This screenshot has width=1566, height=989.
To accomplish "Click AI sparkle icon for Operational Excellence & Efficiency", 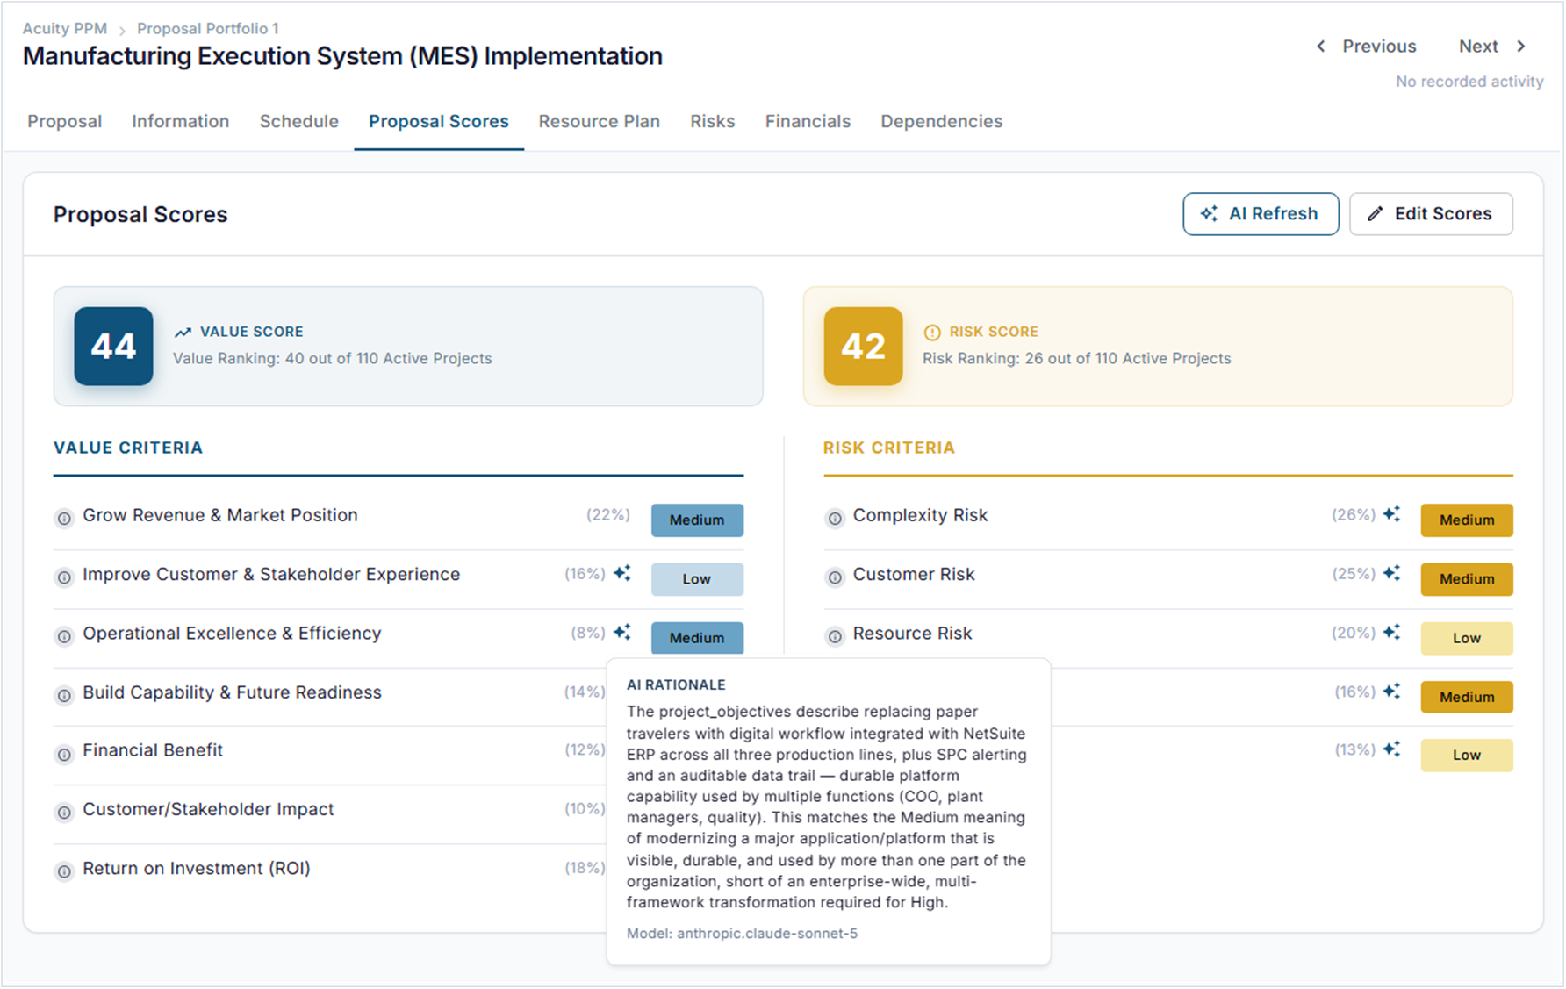I will click(x=622, y=632).
